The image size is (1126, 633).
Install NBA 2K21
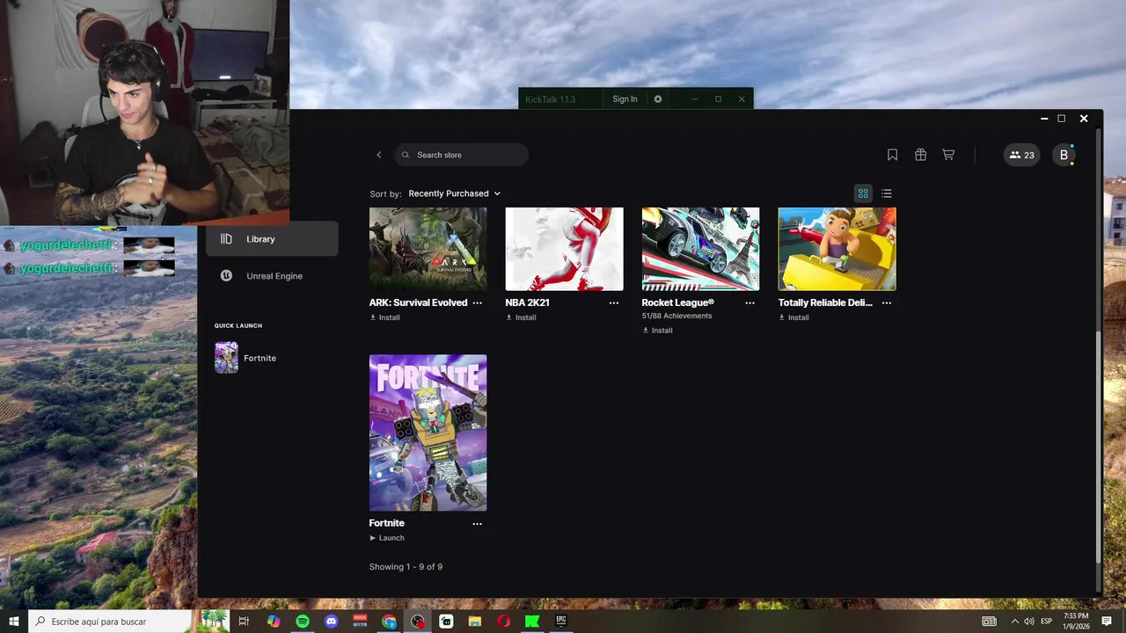(521, 317)
